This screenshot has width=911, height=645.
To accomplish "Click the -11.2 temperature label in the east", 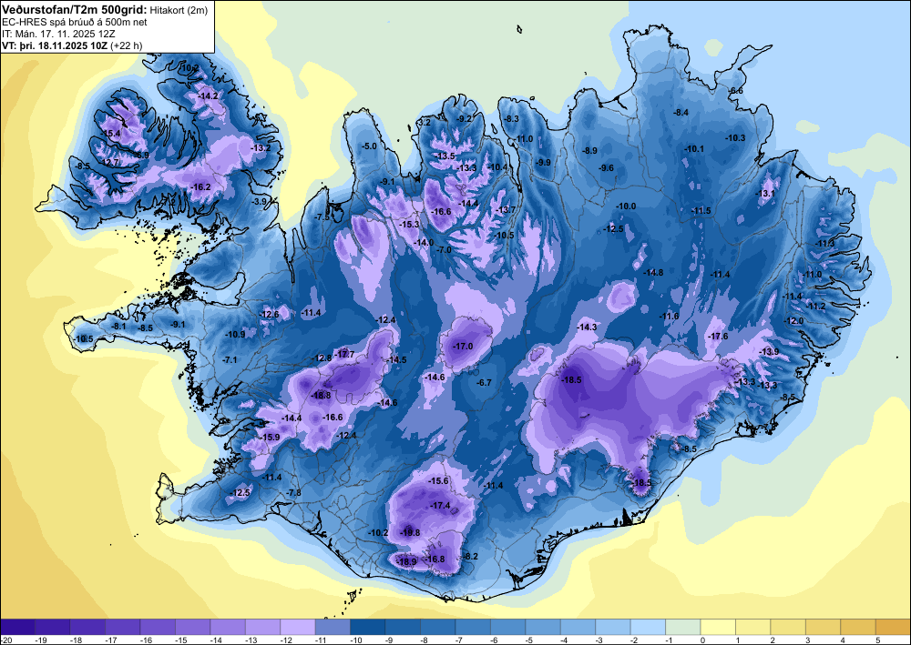I will [x=816, y=307].
